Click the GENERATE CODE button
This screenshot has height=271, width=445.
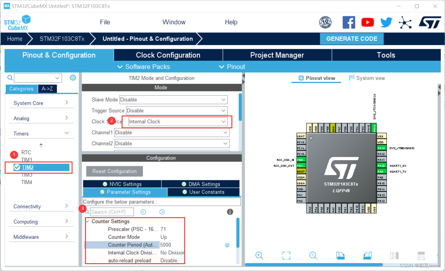tap(352, 39)
